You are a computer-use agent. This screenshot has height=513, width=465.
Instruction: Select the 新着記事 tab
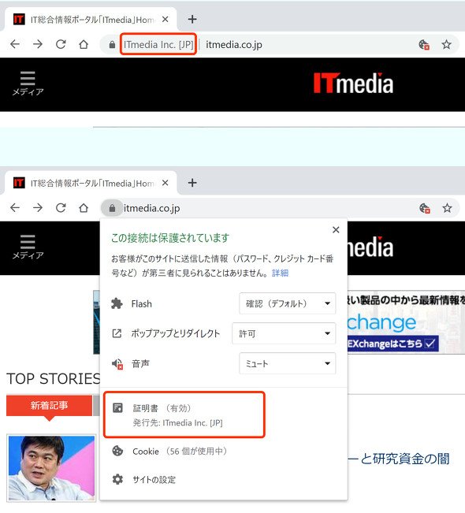click(x=49, y=406)
